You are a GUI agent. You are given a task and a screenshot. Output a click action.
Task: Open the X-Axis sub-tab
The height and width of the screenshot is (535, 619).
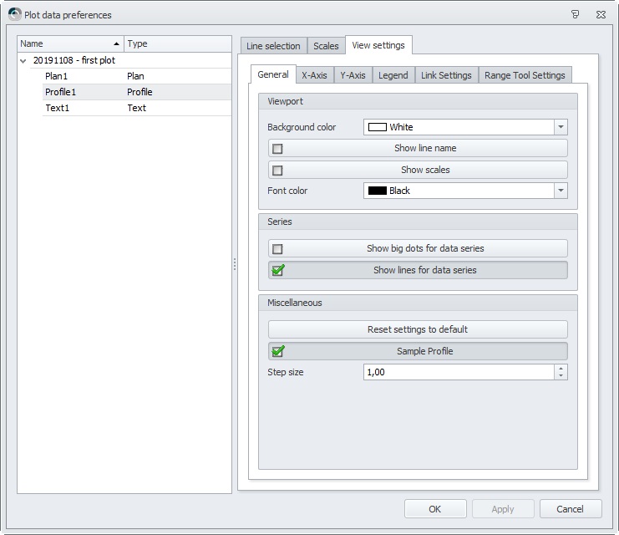click(x=314, y=75)
